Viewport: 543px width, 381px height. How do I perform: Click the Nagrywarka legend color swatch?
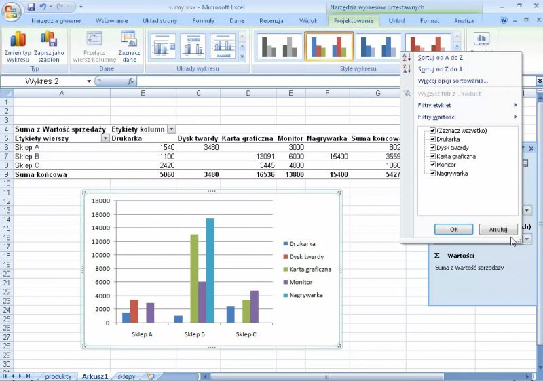(285, 295)
